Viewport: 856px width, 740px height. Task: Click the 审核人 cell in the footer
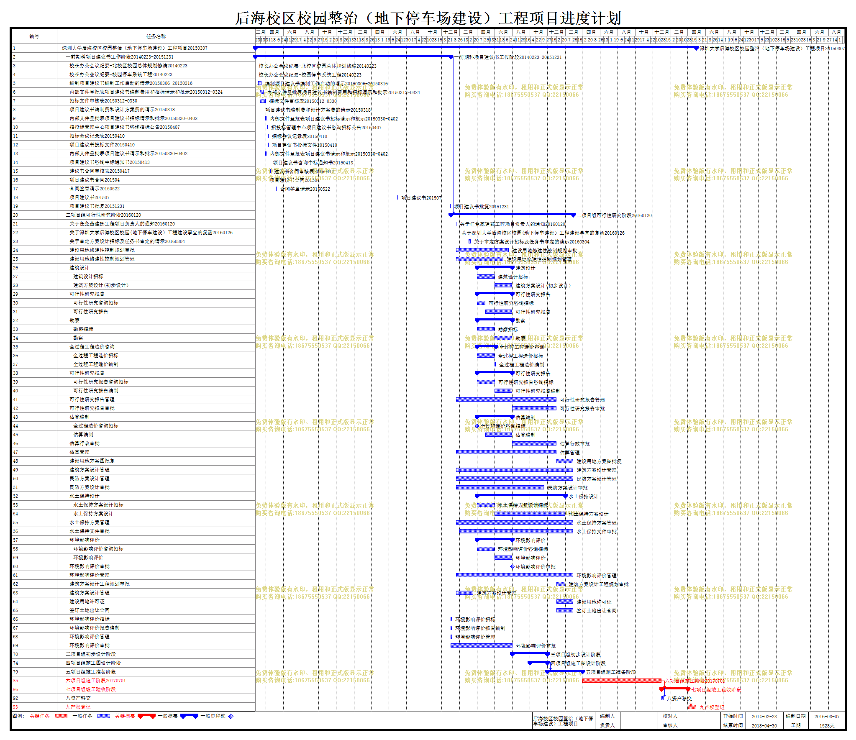[x=670, y=725]
